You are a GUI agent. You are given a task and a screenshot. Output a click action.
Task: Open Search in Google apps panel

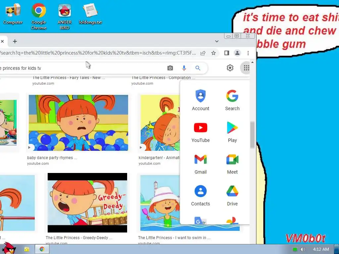[x=232, y=100]
